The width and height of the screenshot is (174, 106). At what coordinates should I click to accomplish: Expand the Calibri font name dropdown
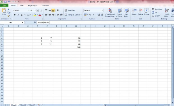pyautogui.click(x=29, y=10)
